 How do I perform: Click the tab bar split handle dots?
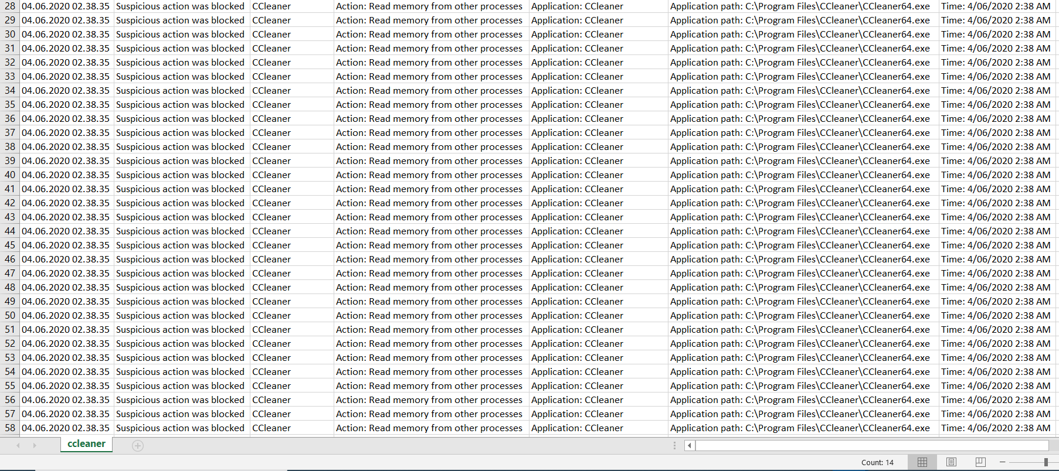coord(674,445)
